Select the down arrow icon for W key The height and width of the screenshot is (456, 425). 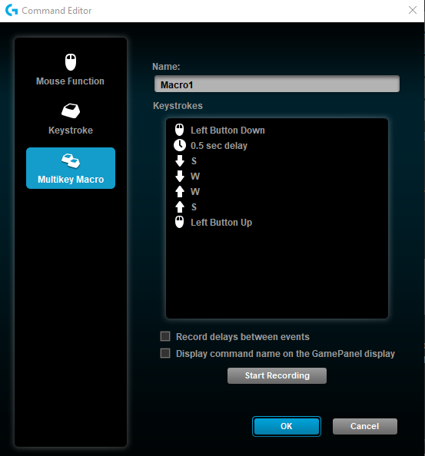point(180,177)
